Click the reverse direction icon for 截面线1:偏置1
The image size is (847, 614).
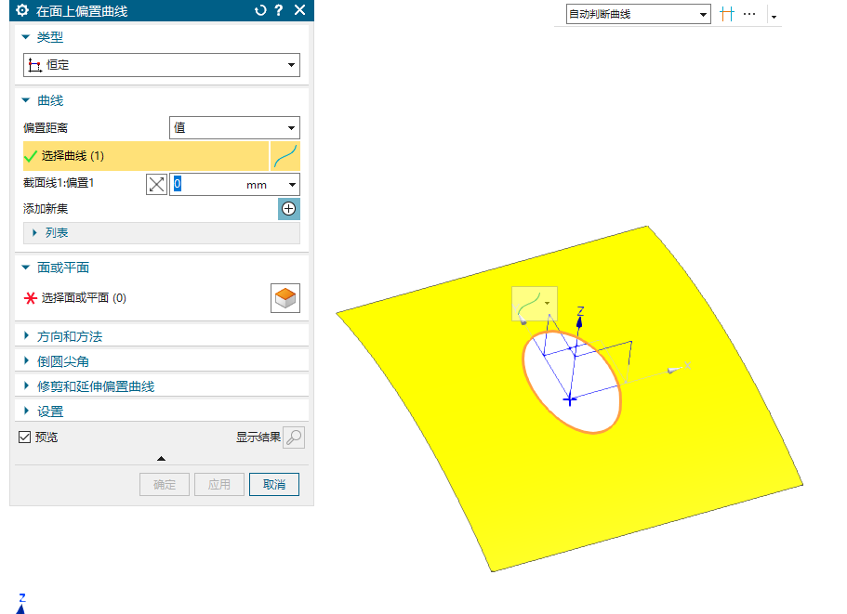coord(156,185)
